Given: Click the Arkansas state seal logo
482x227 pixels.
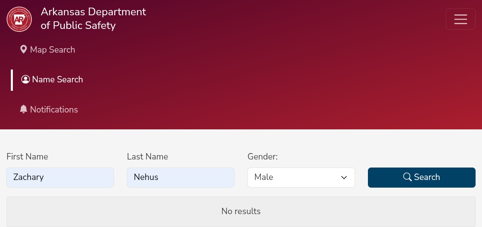Looking at the screenshot, I should point(19,19).
